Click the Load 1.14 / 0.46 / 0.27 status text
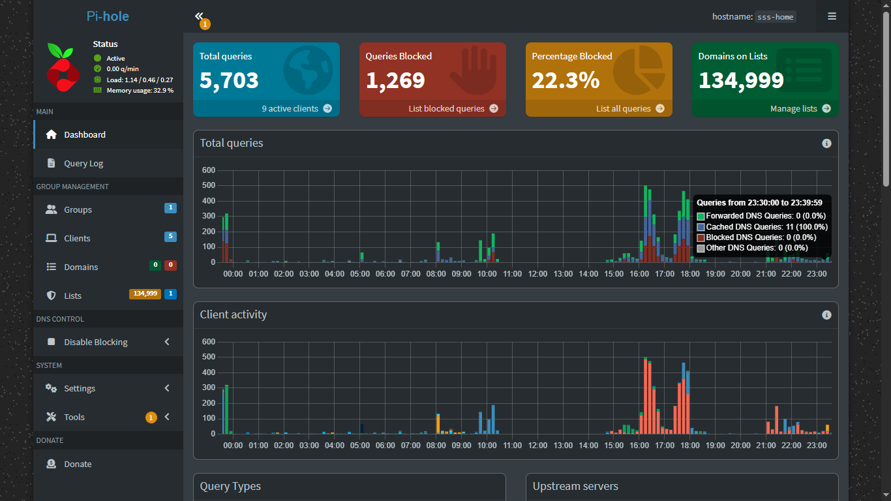Image resolution: width=891 pixels, height=501 pixels. 140,80
